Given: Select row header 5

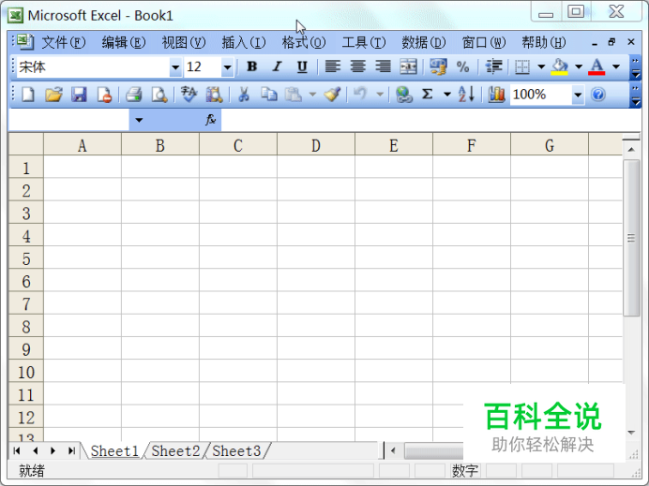Looking at the screenshot, I should point(26,258).
